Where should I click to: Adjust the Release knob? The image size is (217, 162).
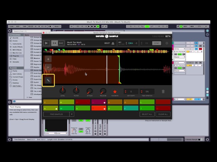point(103,91)
